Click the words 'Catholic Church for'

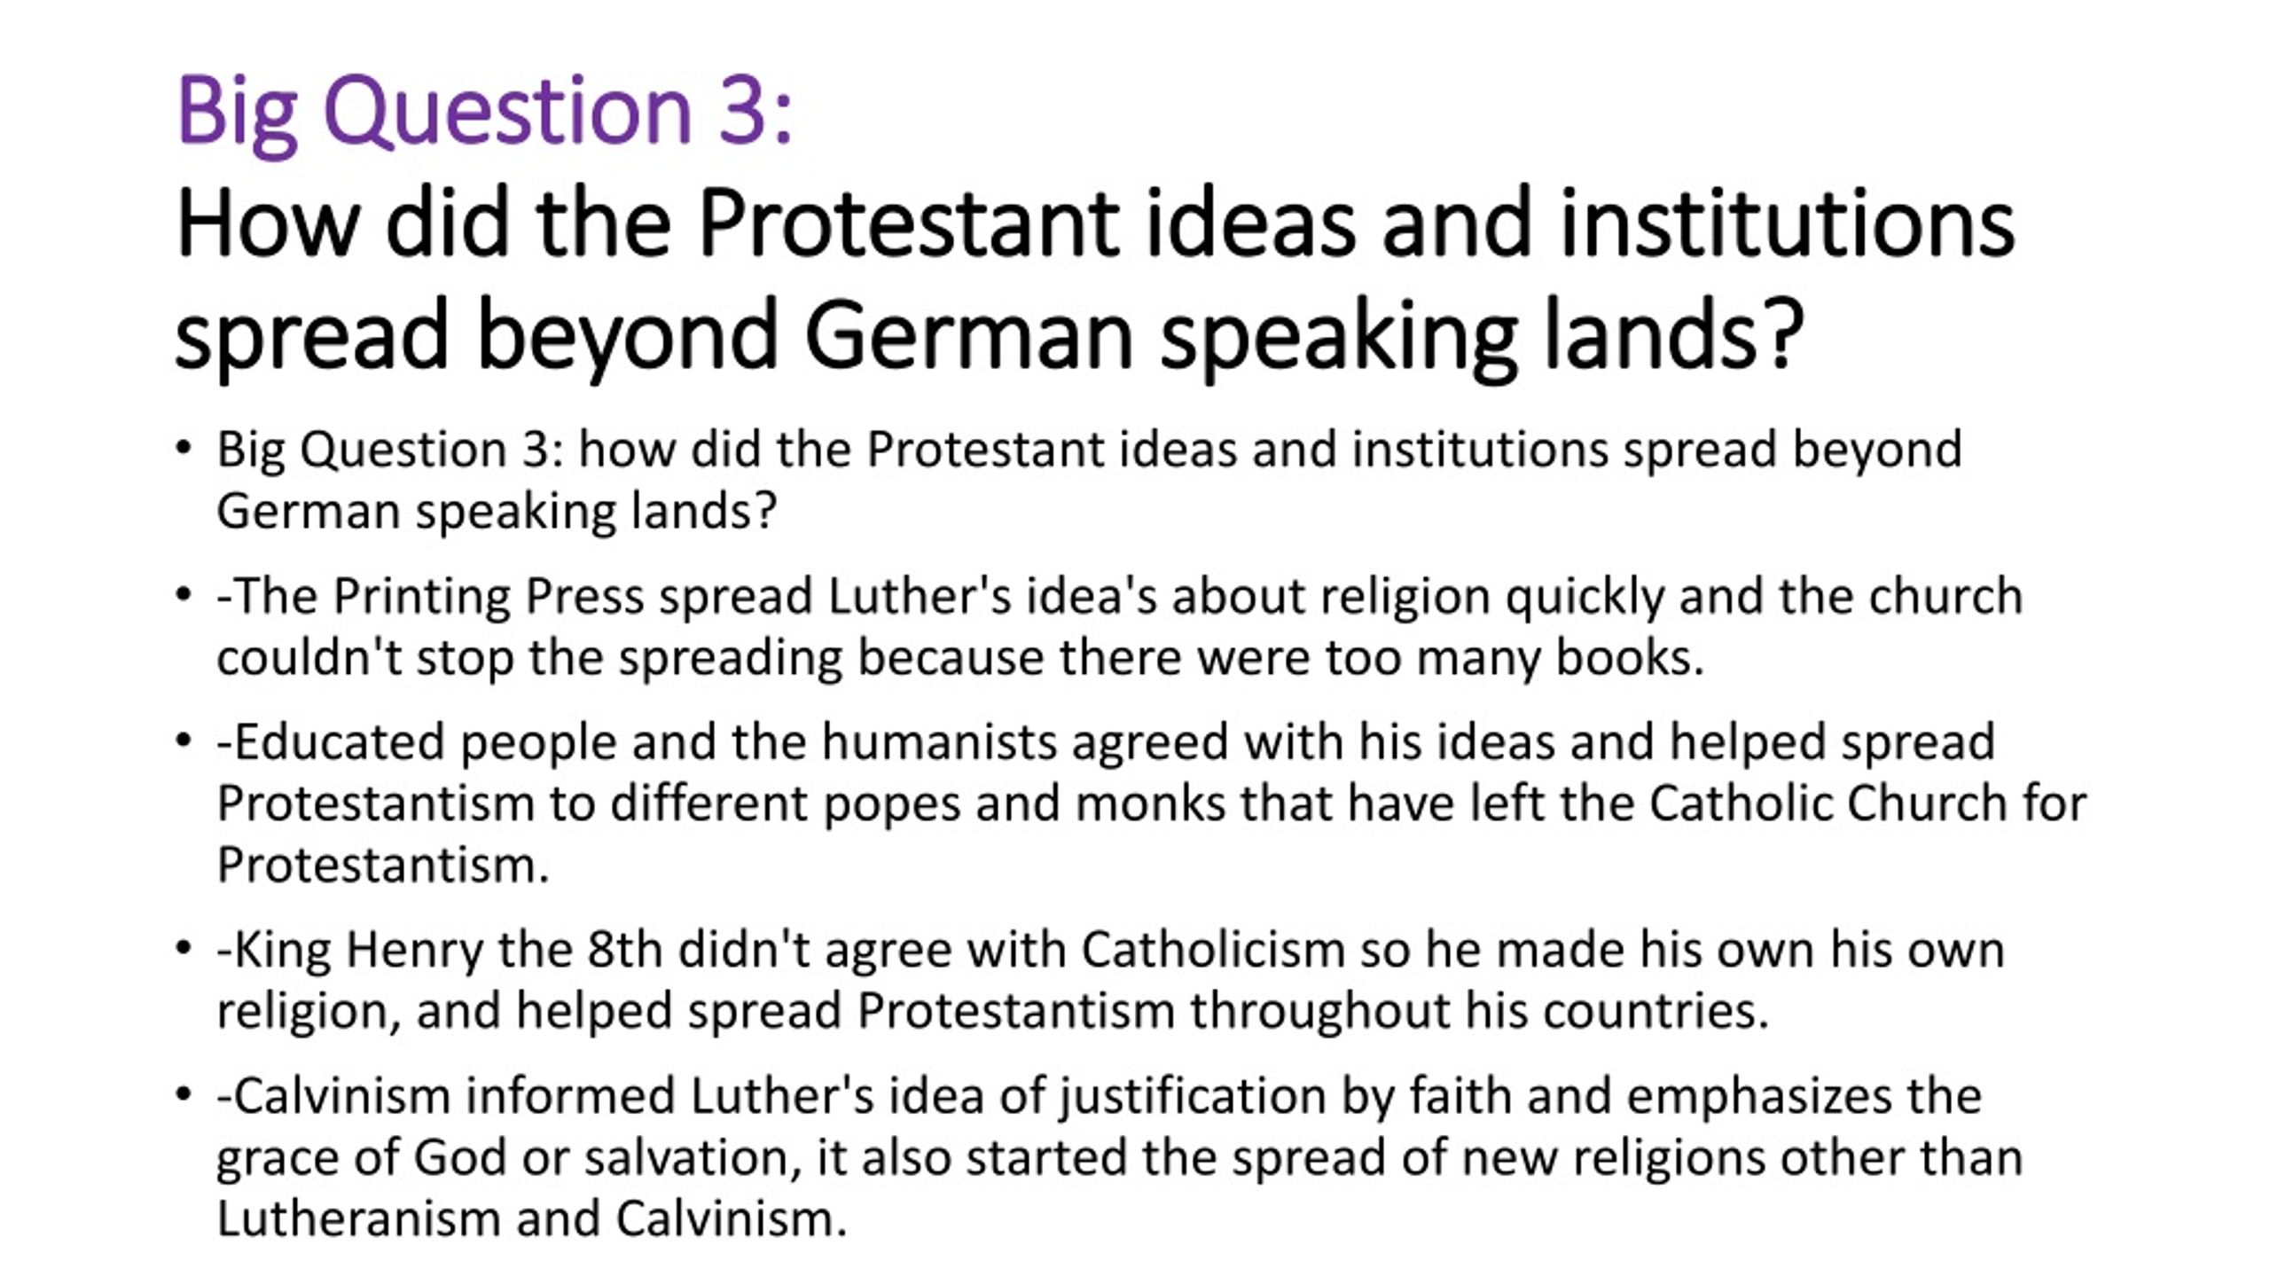1867,803
